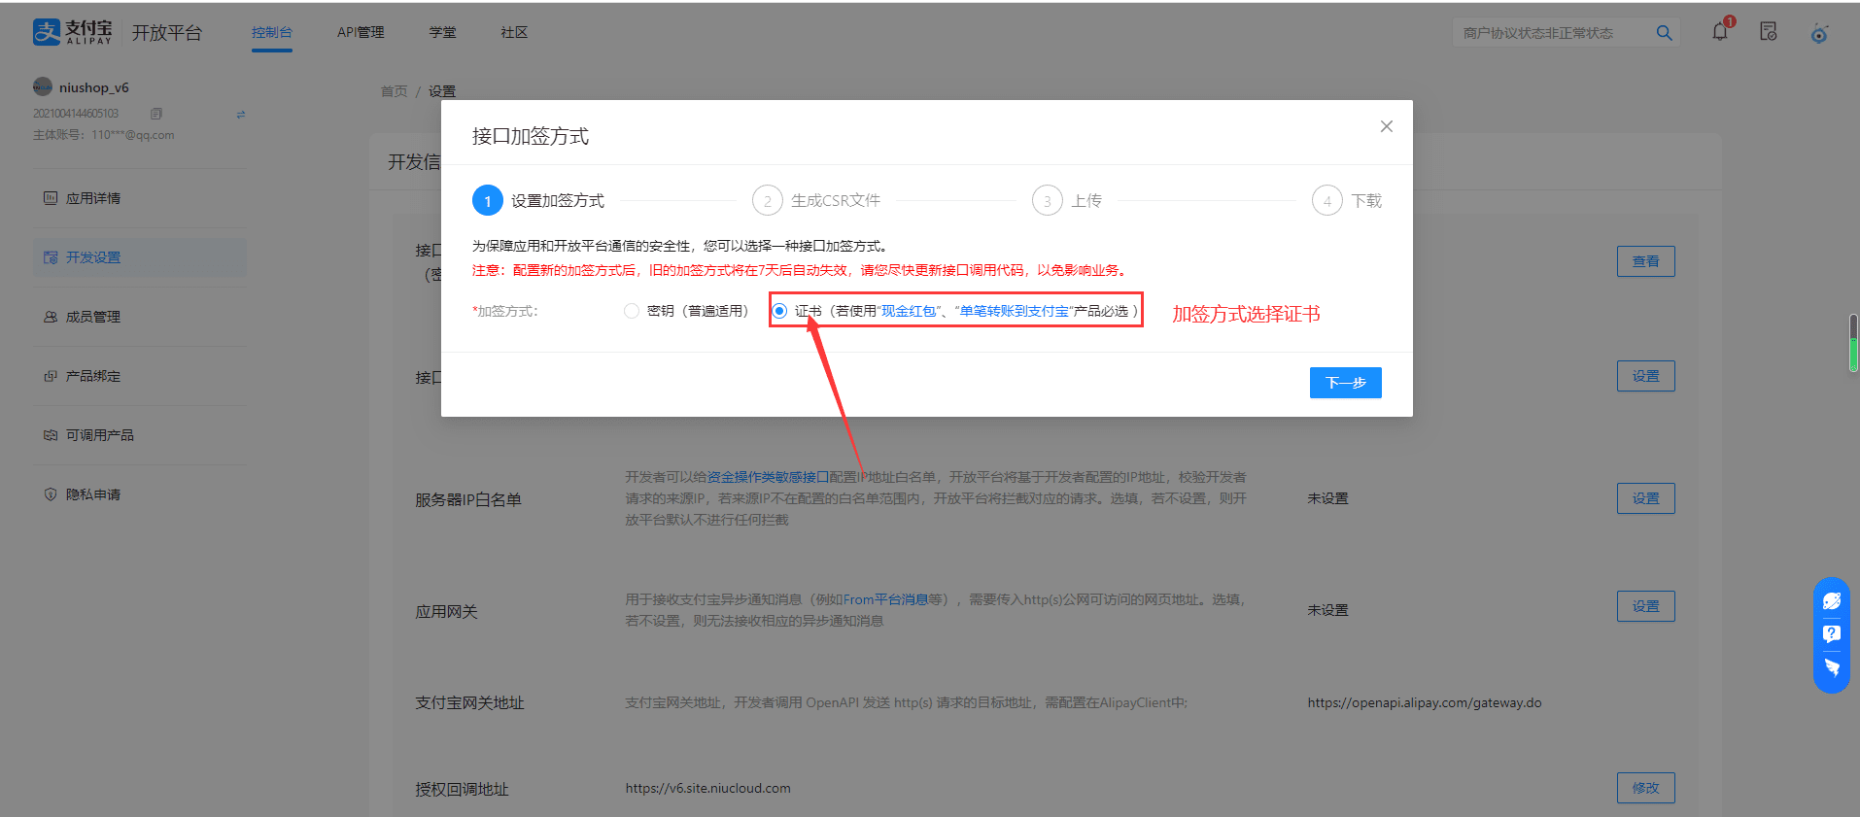Open the 控制台 tab
The image size is (1860, 817).
[271, 32]
